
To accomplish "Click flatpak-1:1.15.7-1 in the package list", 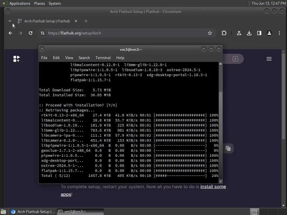I will 91,80.
